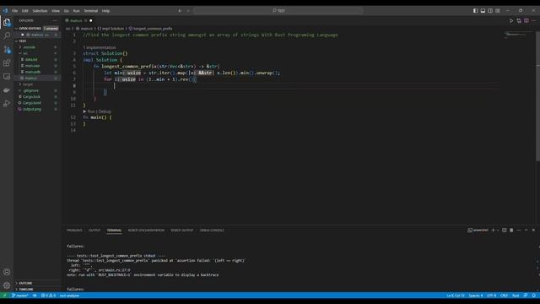
Task: Click the Run play icon in editor toolbar
Action: point(511,20)
